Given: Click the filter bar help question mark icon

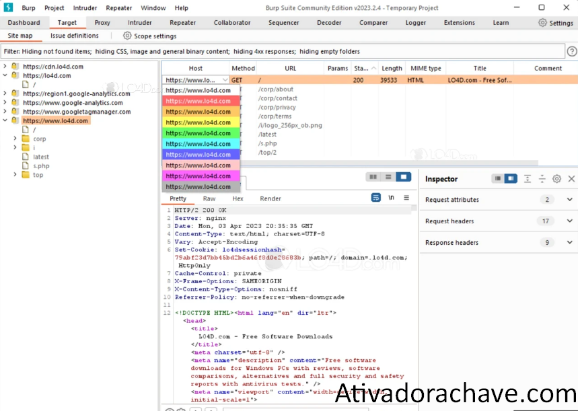Looking at the screenshot, I should [x=572, y=50].
